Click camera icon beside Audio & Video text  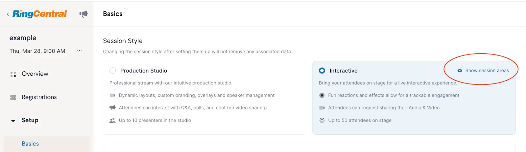point(322,108)
